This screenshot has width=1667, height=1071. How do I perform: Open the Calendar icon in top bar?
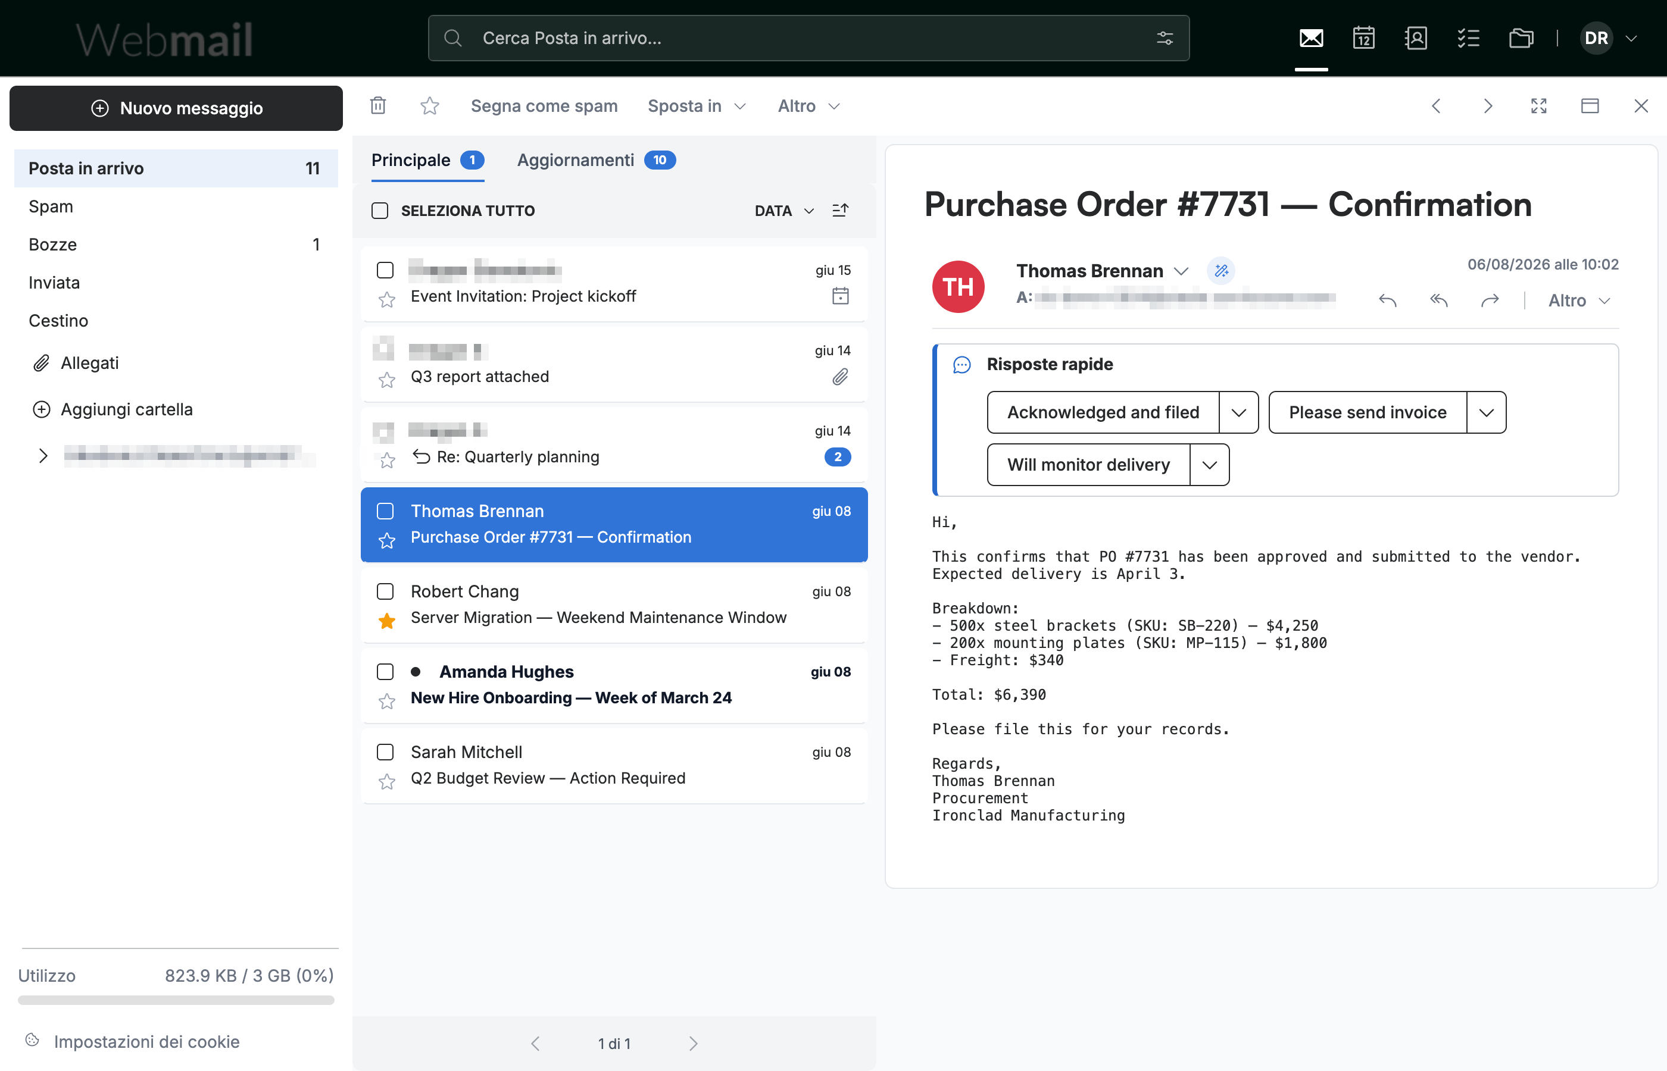point(1363,38)
